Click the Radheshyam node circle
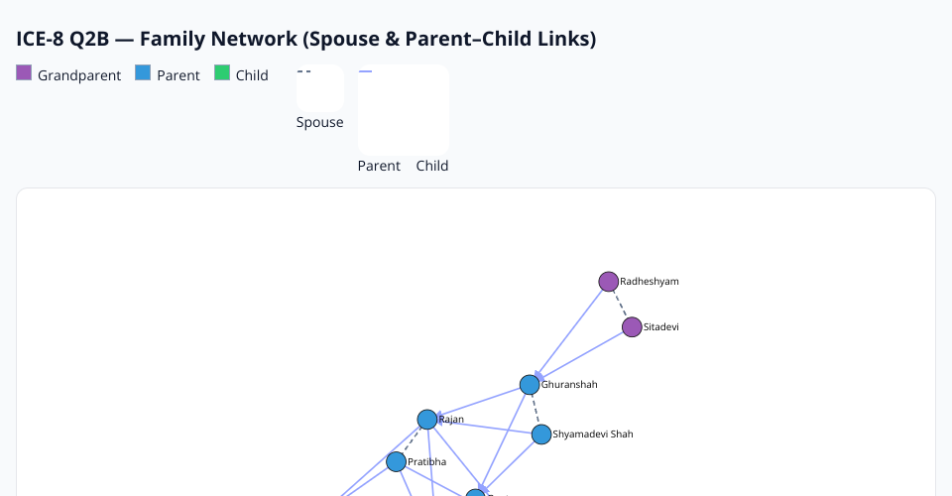 pyautogui.click(x=609, y=282)
